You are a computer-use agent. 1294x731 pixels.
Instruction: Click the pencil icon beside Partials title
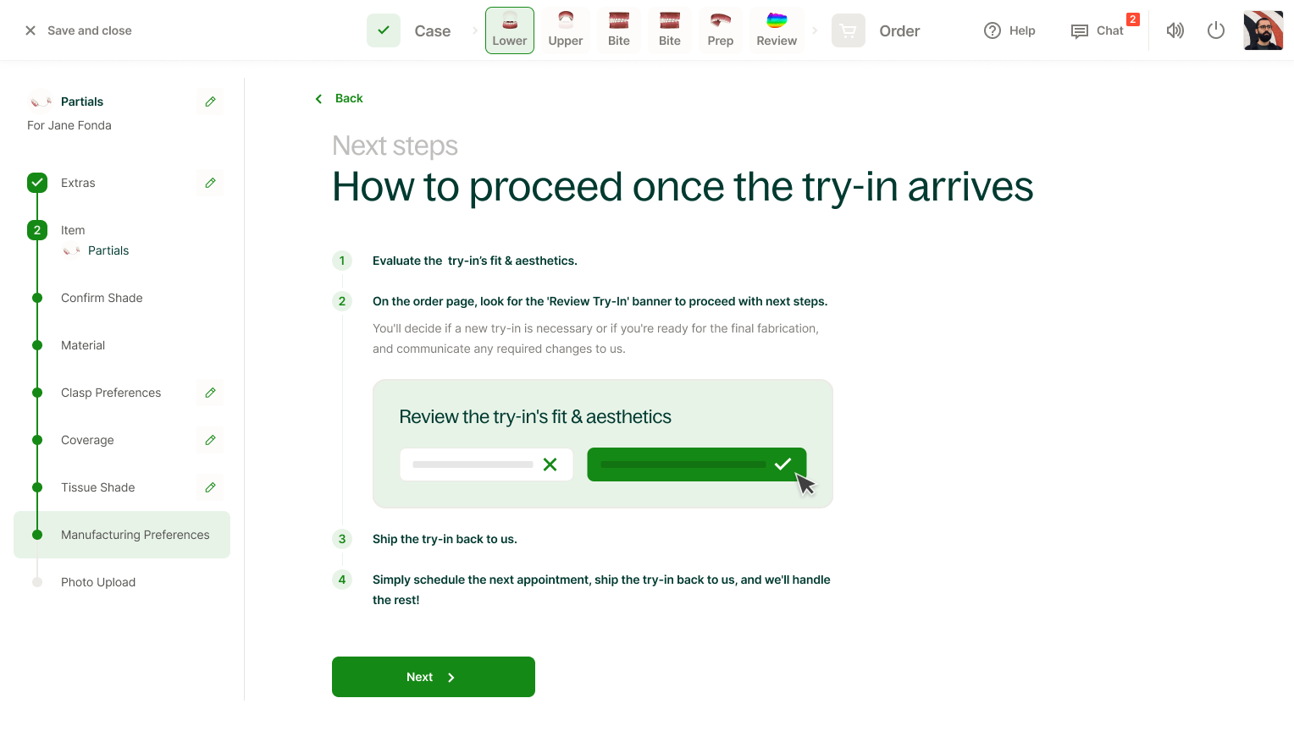[210, 102]
